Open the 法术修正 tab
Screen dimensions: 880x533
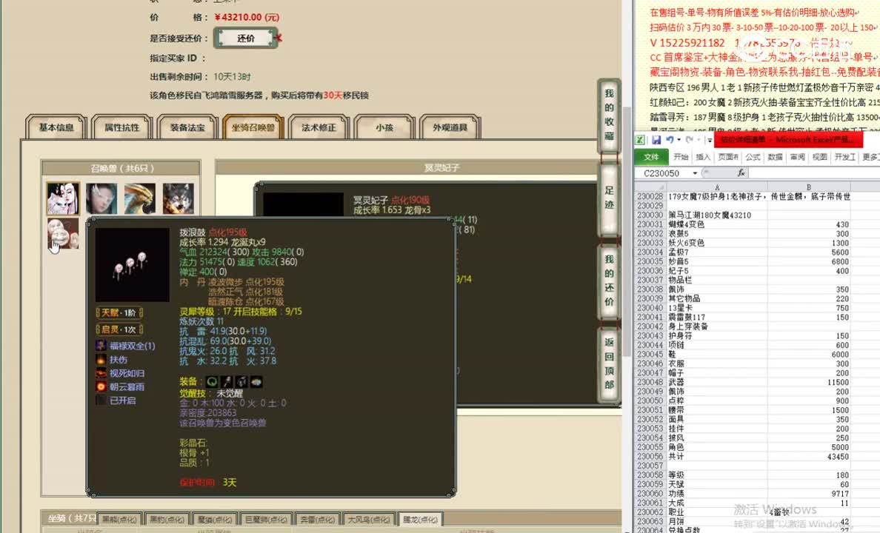(319, 127)
